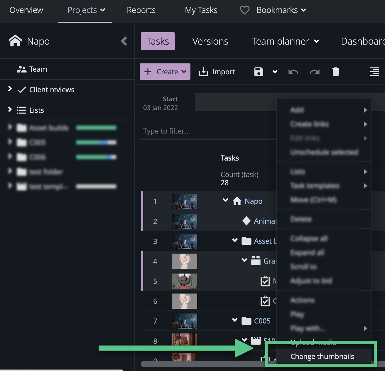
Task: Open Team in the sidebar
Action: [38, 69]
